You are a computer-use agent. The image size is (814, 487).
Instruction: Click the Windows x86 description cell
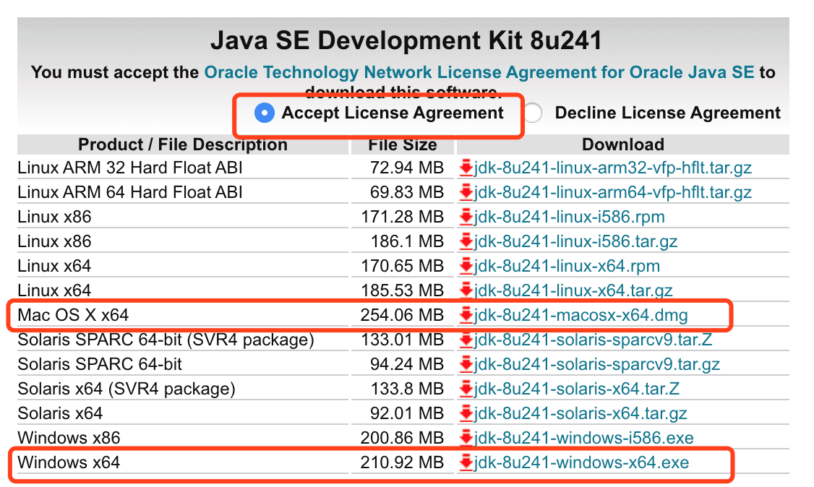[183, 438]
